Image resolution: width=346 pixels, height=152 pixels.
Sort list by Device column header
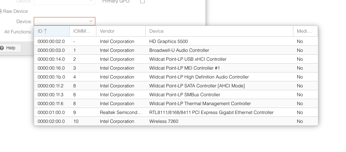tap(219, 31)
